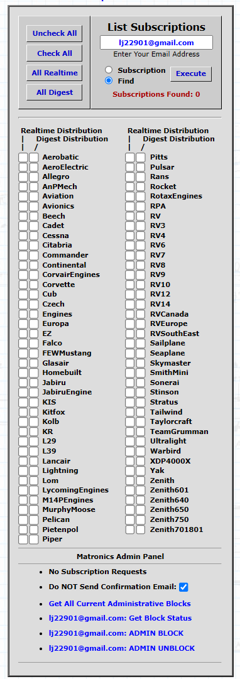Enable realtime distribution for Pitts

(x=130, y=157)
